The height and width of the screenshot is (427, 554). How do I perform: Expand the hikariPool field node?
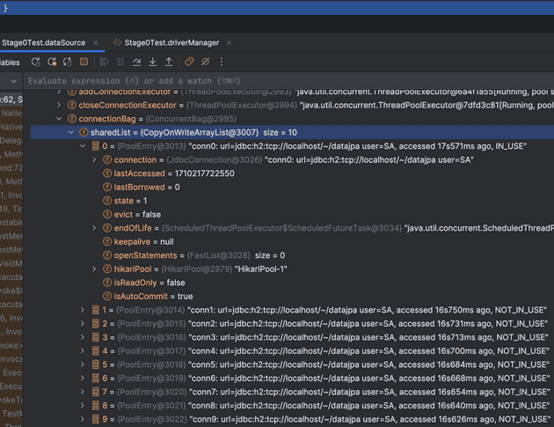point(94,269)
